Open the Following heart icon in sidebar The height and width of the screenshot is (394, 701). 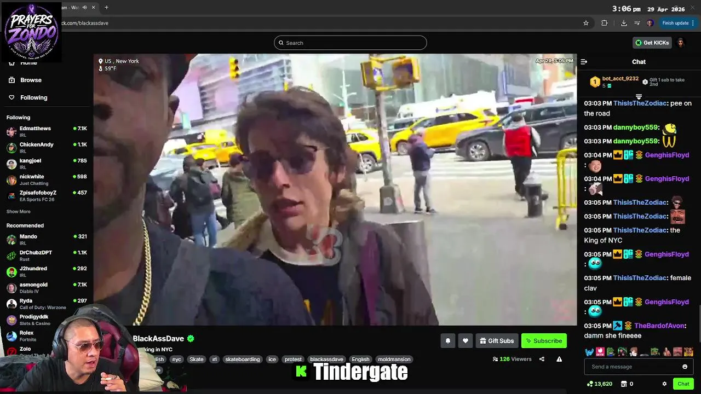click(12, 97)
